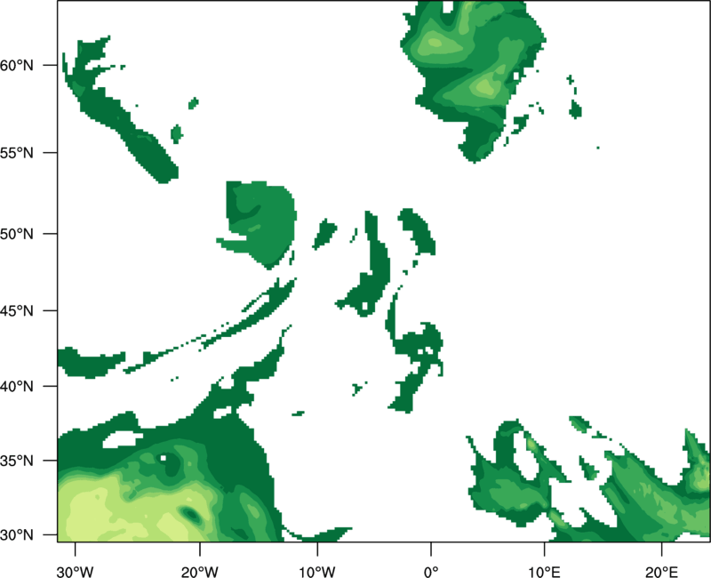Click the 0° longitude label
Image resolution: width=711 pixels, height=578 pixels.
431,572
